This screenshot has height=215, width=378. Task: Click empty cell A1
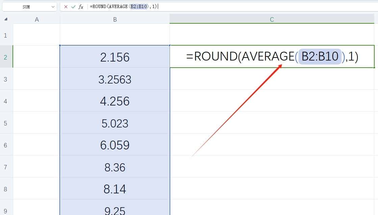[37, 35]
